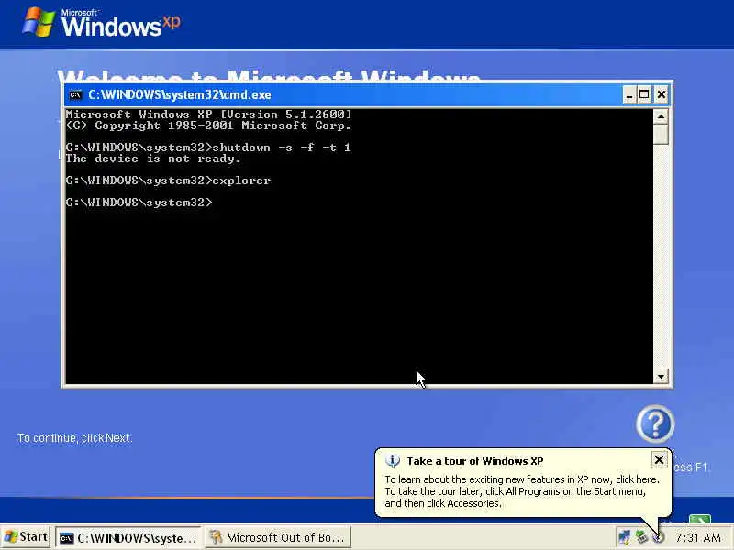Click the Windows tour tray icon
734x550 pixels.
659,538
